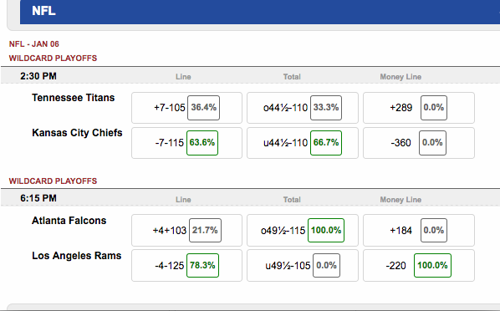The height and width of the screenshot is (311, 500).
Task: Choose under 49½ -105 total
Action: 303,265
